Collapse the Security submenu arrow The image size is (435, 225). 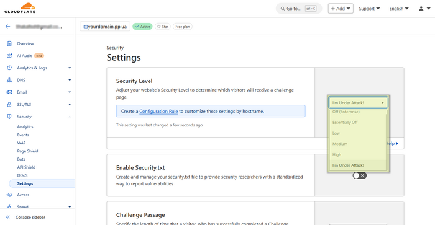pyautogui.click(x=70, y=117)
